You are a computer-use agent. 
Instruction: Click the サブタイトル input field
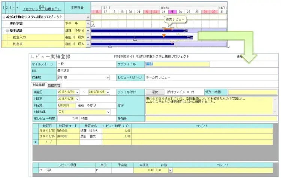178,64
